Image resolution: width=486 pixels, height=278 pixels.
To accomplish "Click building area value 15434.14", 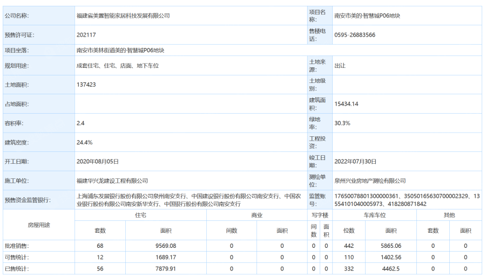I will [346, 104].
